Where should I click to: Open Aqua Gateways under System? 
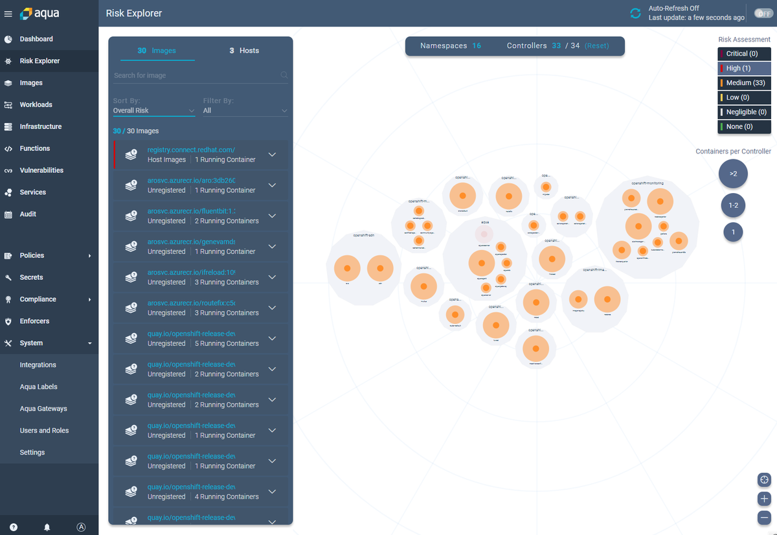pyautogui.click(x=43, y=409)
